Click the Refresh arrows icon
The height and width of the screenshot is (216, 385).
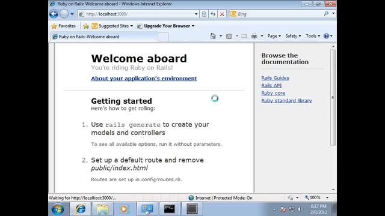click(x=213, y=14)
